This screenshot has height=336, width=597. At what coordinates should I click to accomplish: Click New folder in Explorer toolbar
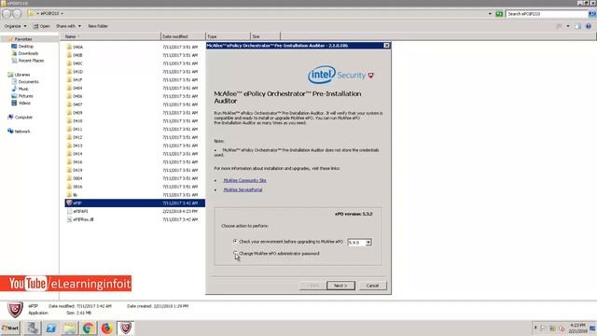click(98, 26)
